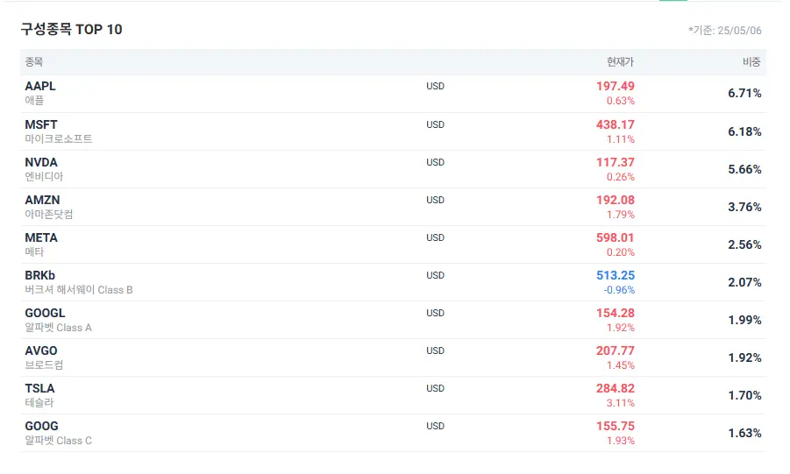The width and height of the screenshot is (790, 474).
Task: Click USD currency label in AAPL row
Action: click(x=435, y=86)
